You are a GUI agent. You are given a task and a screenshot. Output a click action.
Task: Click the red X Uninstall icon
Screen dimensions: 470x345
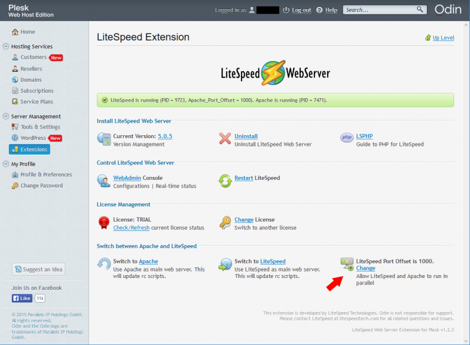click(x=225, y=139)
